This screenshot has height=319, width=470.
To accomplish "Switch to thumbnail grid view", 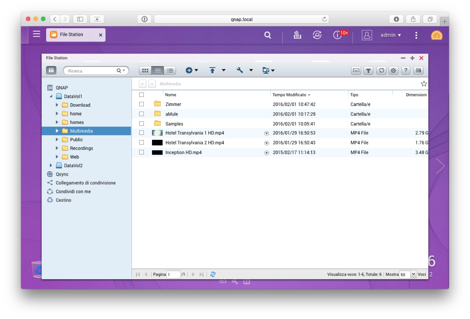I will 145,71.
